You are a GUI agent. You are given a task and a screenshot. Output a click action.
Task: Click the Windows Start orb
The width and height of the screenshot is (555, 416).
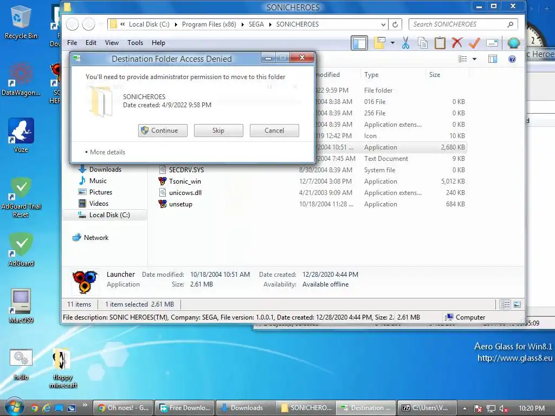[14, 407]
